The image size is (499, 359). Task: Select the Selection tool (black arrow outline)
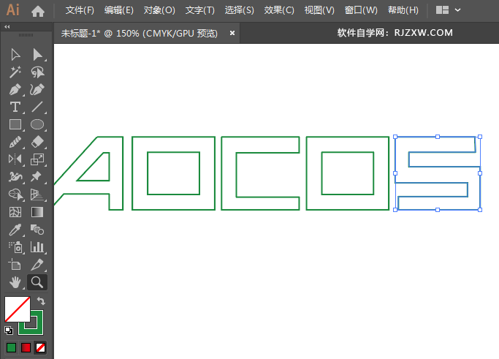click(x=15, y=55)
